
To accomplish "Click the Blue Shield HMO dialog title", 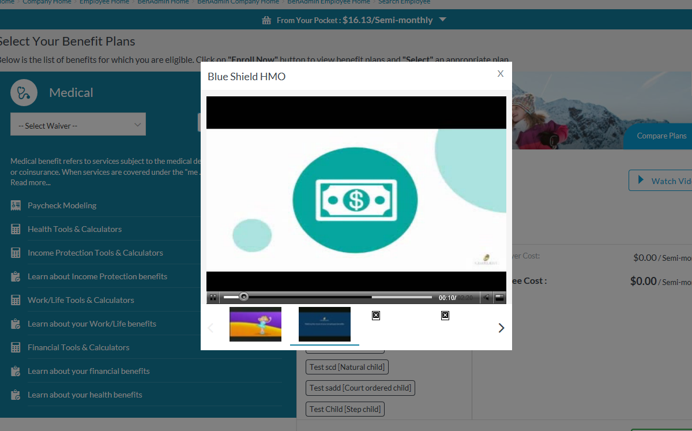I will tap(246, 76).
